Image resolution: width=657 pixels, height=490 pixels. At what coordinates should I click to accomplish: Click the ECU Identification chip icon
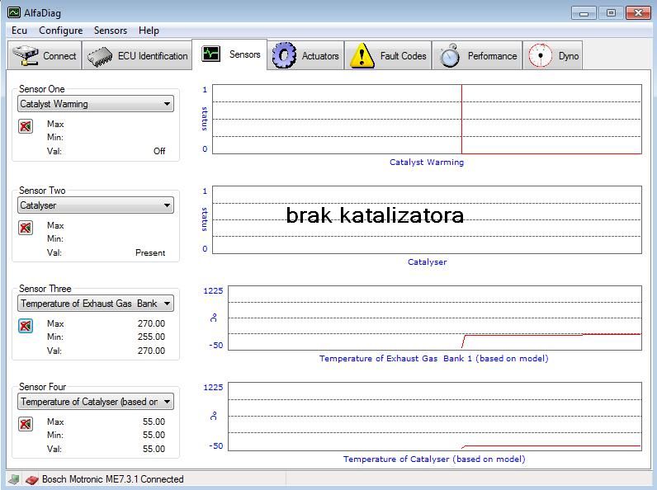click(100, 56)
